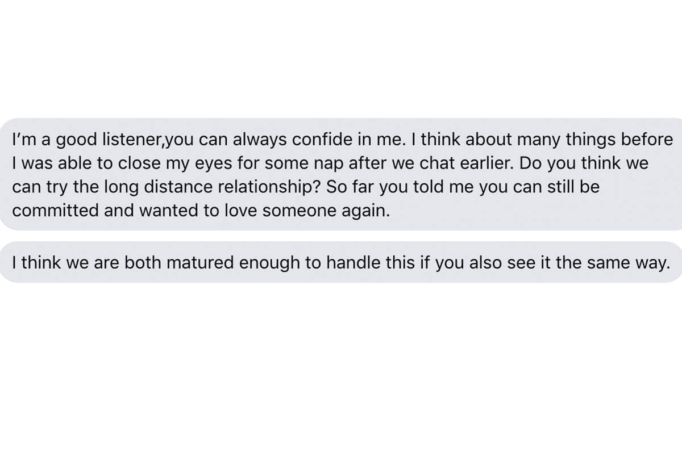This screenshot has height=454, width=682.
Task: Click the first gray message bubble
Action: pyautogui.click(x=341, y=174)
